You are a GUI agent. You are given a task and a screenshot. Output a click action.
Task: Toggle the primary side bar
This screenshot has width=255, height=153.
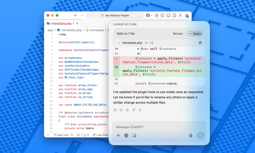(162, 15)
